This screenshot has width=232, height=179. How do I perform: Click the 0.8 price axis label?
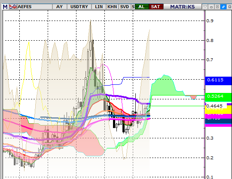click(210, 41)
